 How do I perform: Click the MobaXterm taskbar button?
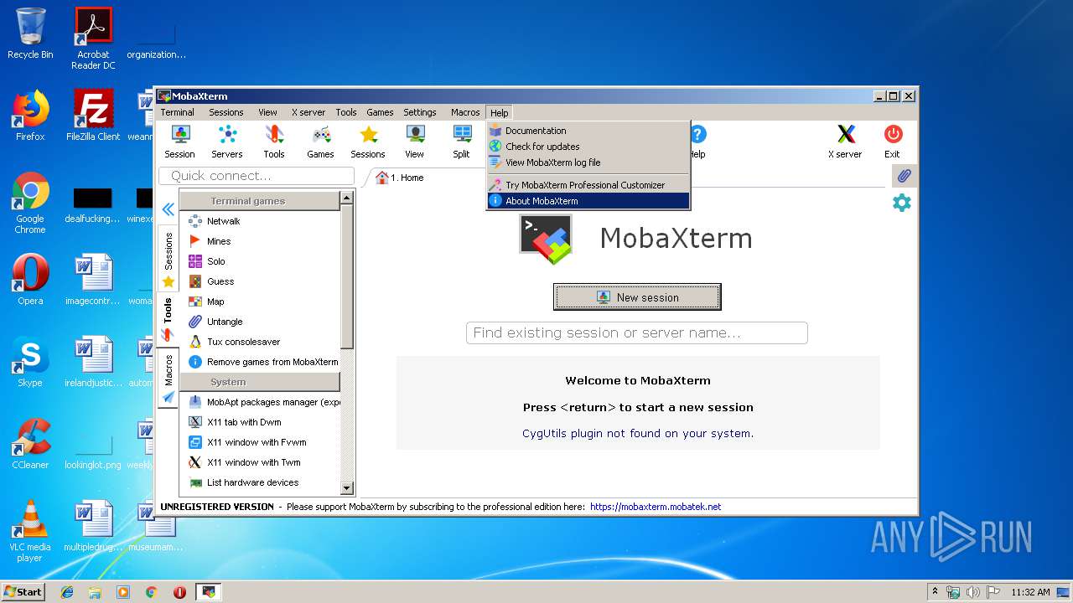tap(209, 592)
